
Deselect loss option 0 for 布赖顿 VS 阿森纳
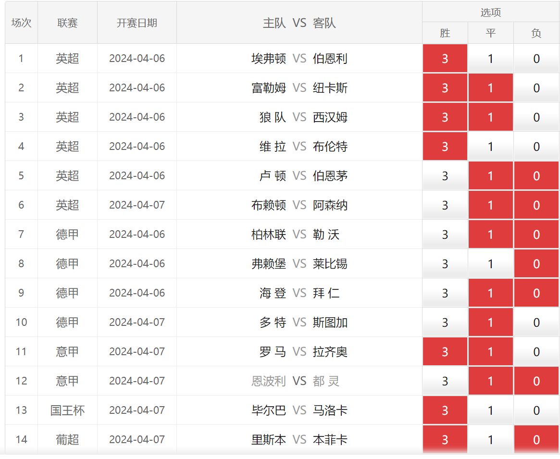click(x=536, y=205)
